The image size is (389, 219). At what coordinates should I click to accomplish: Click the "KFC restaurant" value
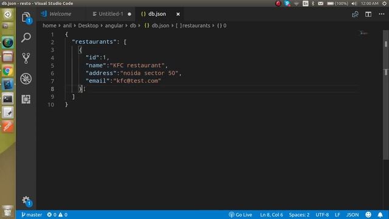pyautogui.click(x=137, y=65)
